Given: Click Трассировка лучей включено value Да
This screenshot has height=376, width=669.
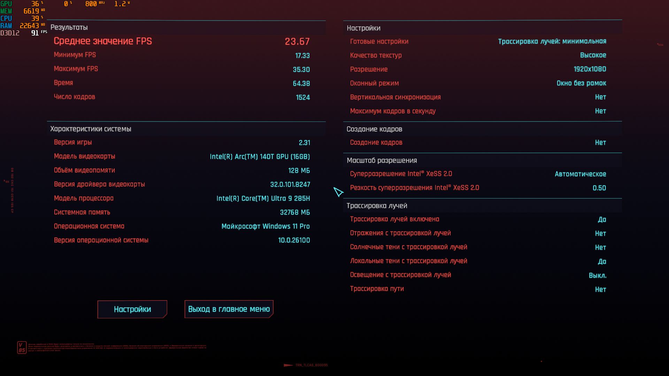Looking at the screenshot, I should [602, 220].
